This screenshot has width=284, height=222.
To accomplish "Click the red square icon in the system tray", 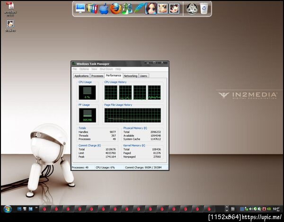I will pyautogui.click(x=264, y=209).
